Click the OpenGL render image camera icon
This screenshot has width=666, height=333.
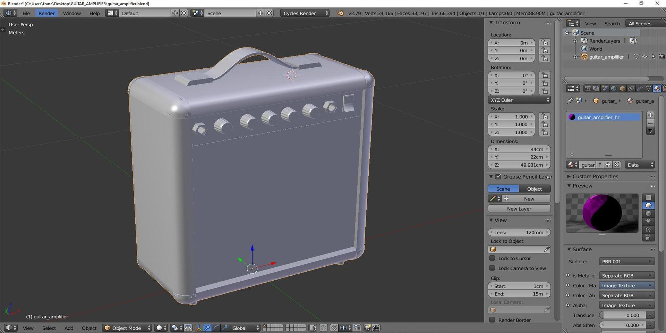click(x=367, y=328)
